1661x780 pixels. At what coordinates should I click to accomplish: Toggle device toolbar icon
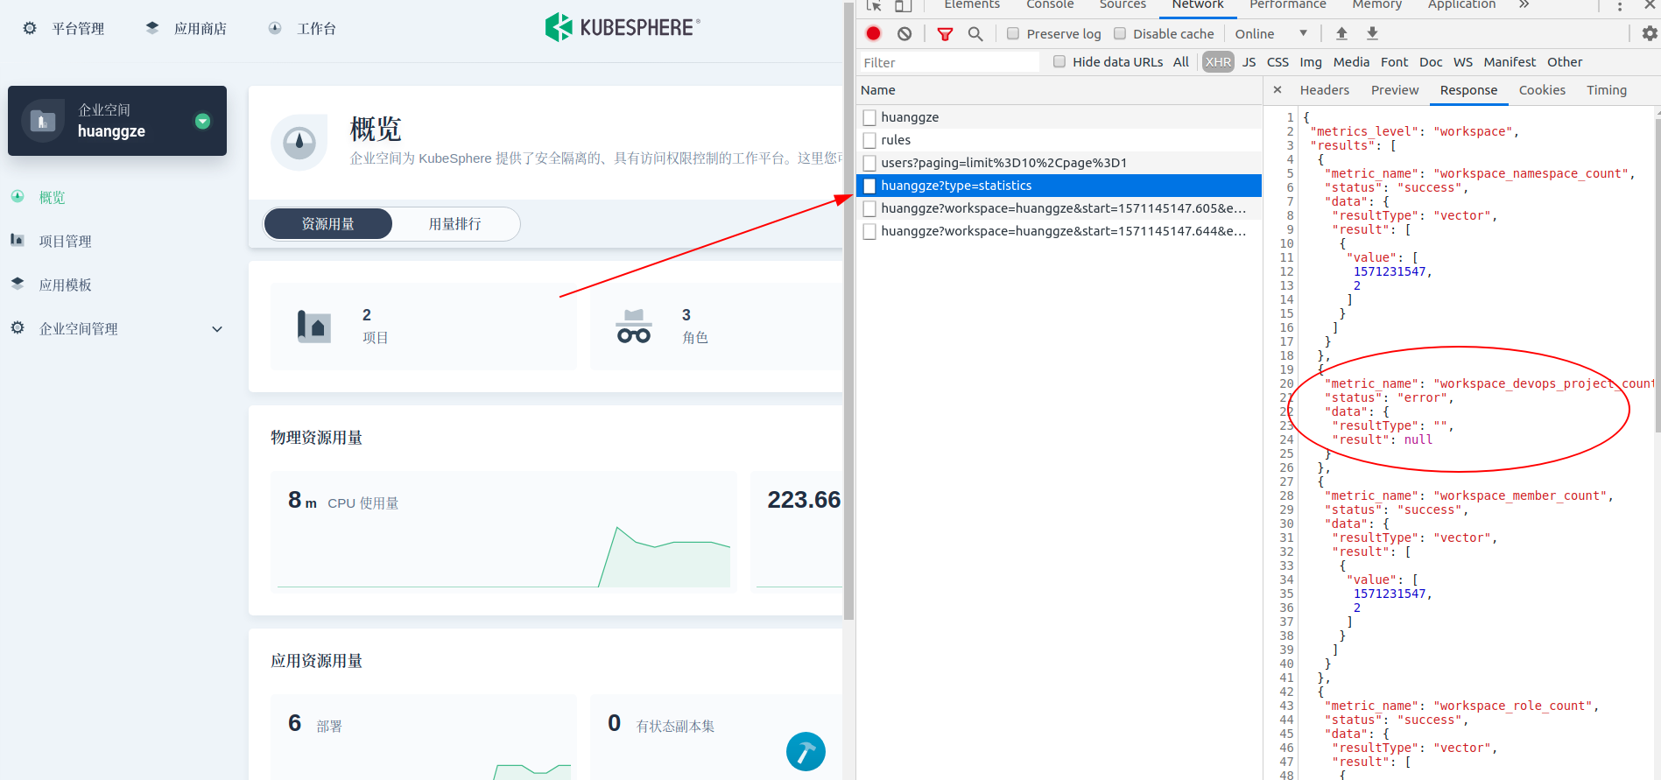click(903, 5)
